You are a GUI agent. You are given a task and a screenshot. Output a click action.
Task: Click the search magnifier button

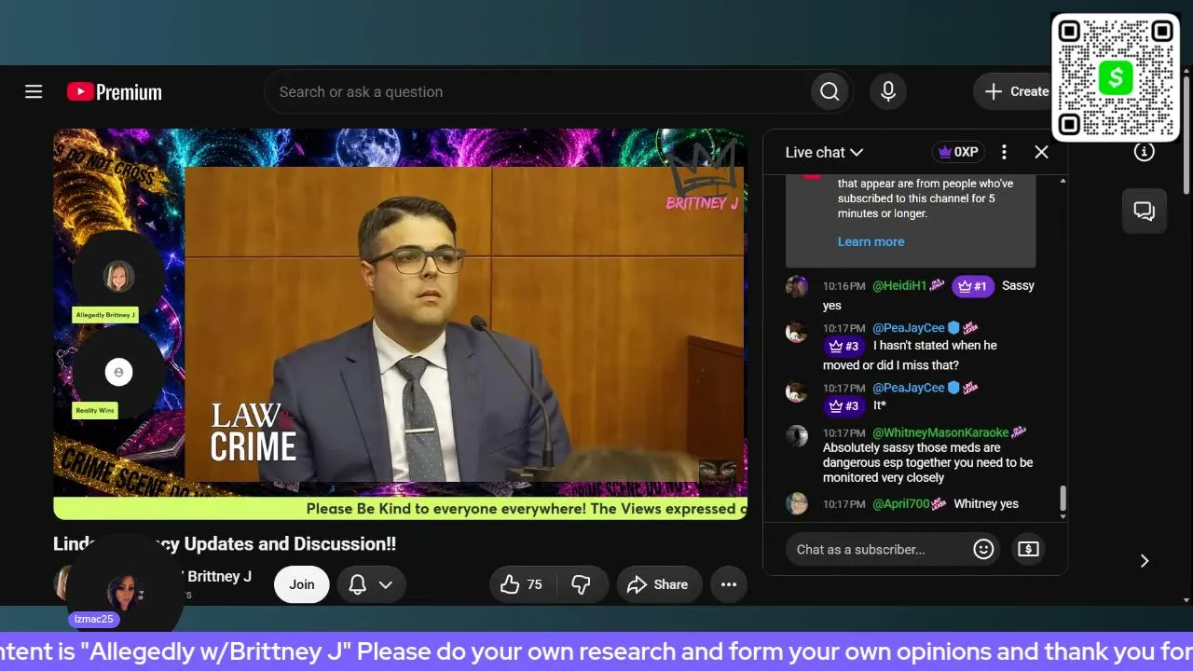[x=830, y=91]
